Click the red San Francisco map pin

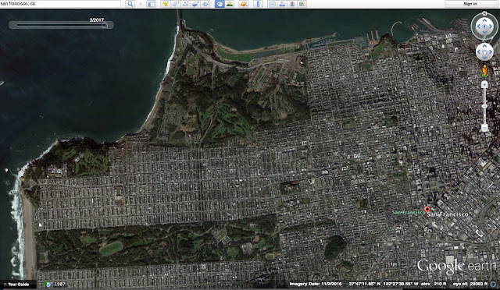tap(427, 210)
